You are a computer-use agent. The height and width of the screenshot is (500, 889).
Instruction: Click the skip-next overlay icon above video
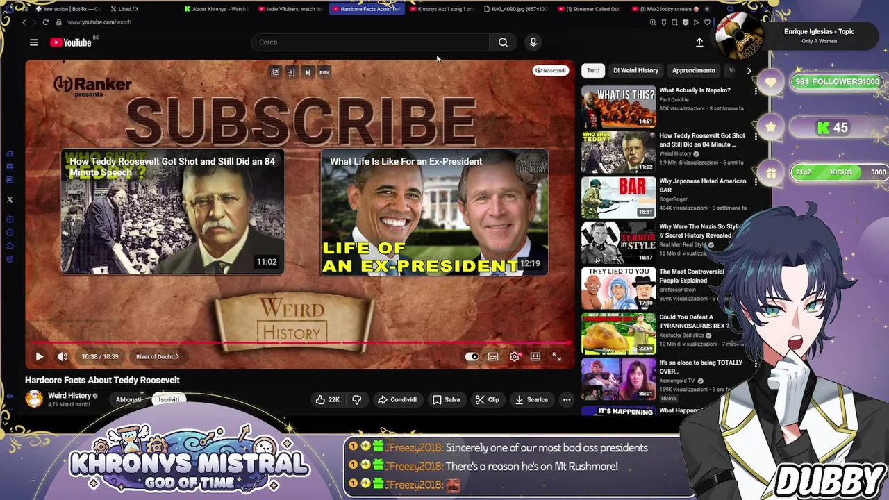(x=308, y=72)
